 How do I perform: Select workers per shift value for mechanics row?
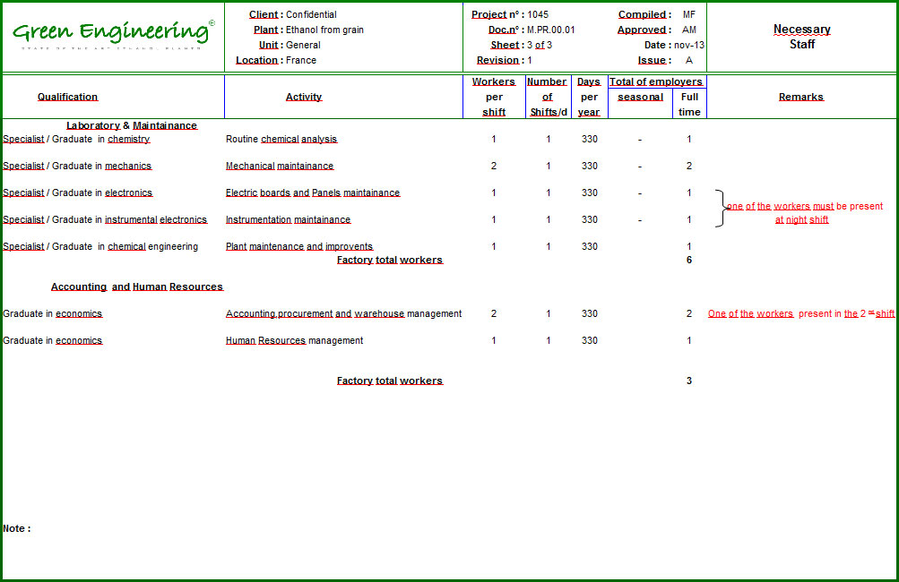[494, 167]
